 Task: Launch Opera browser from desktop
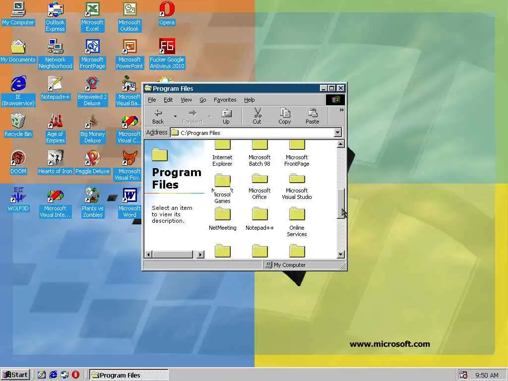coord(167,13)
